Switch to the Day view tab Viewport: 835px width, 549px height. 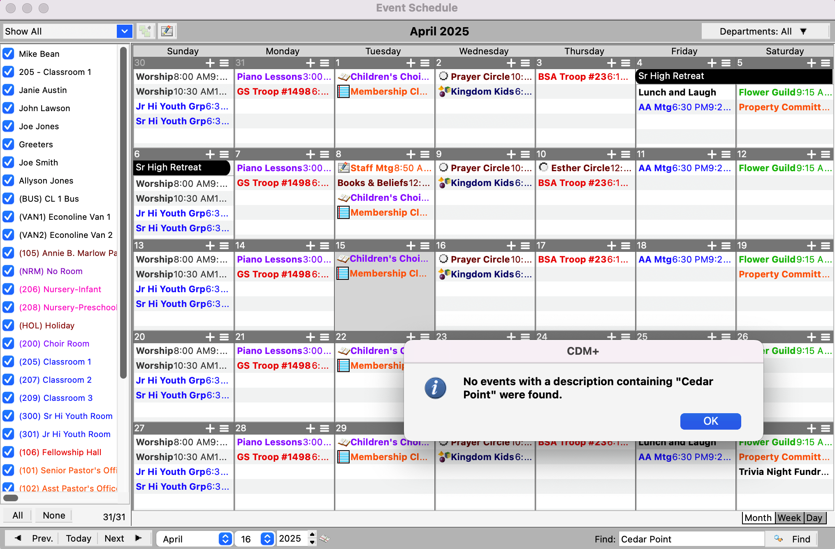814,518
